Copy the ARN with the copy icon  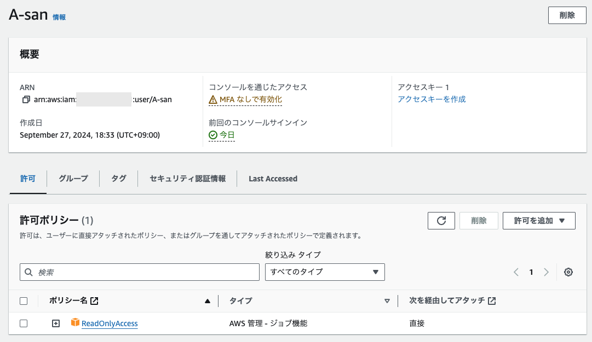click(26, 100)
